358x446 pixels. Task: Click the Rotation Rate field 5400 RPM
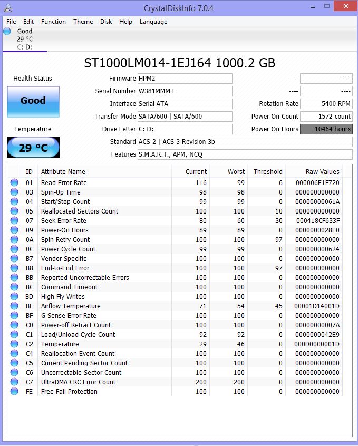click(x=326, y=104)
